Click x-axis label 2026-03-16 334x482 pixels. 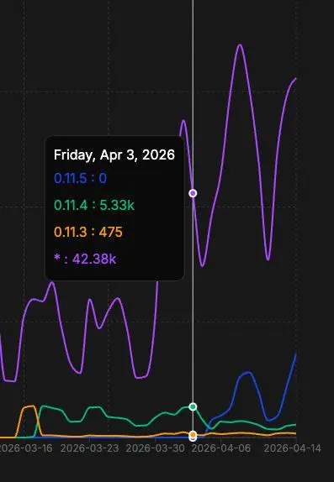click(x=26, y=448)
